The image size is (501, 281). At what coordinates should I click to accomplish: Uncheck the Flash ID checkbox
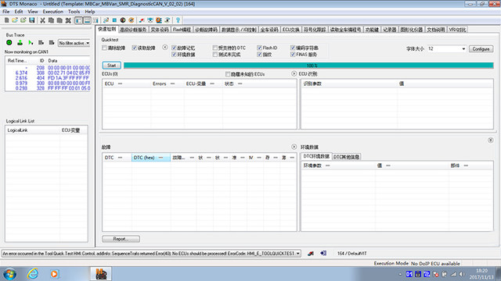(x=259, y=48)
